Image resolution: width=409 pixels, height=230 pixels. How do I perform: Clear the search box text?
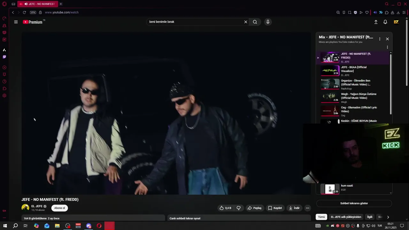pos(246,22)
